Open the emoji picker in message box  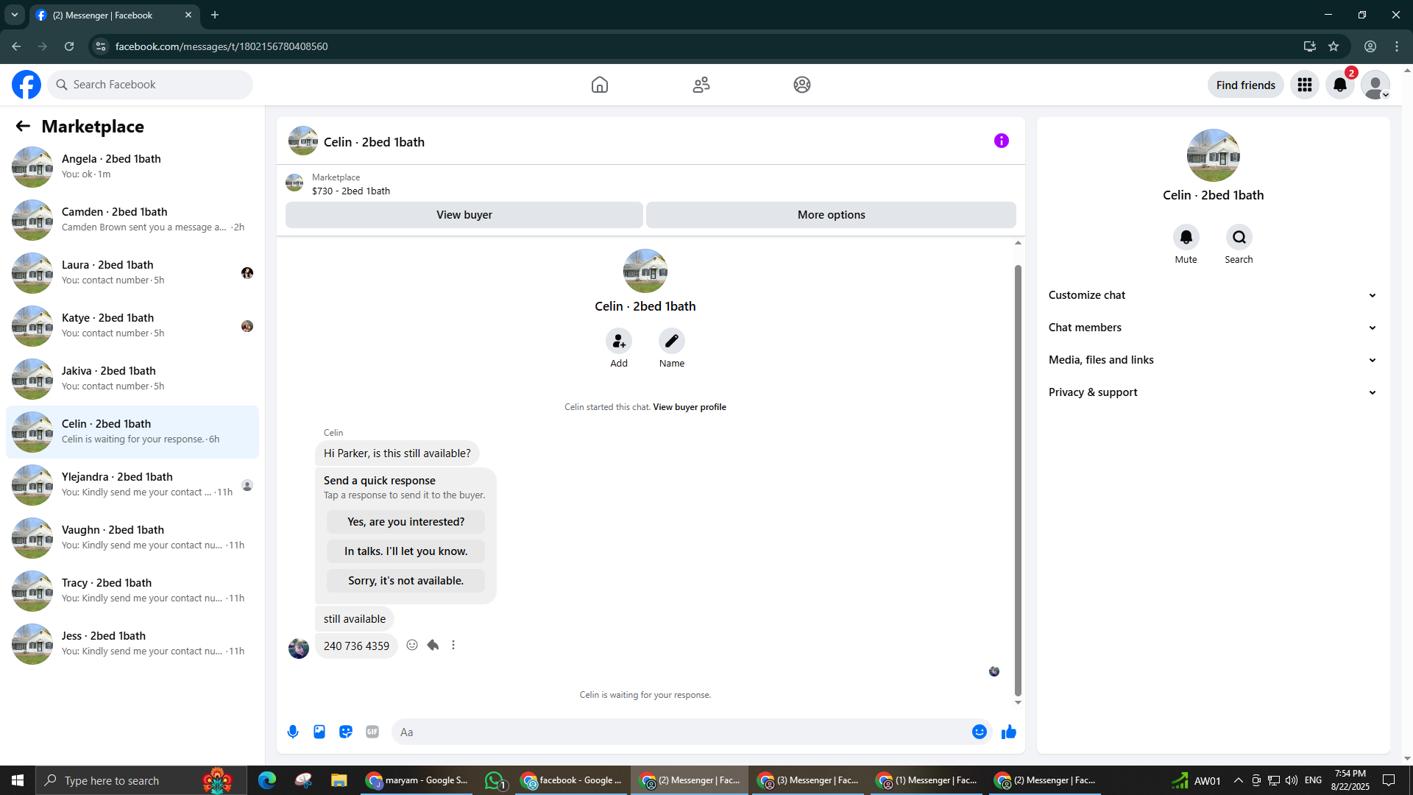click(x=979, y=732)
